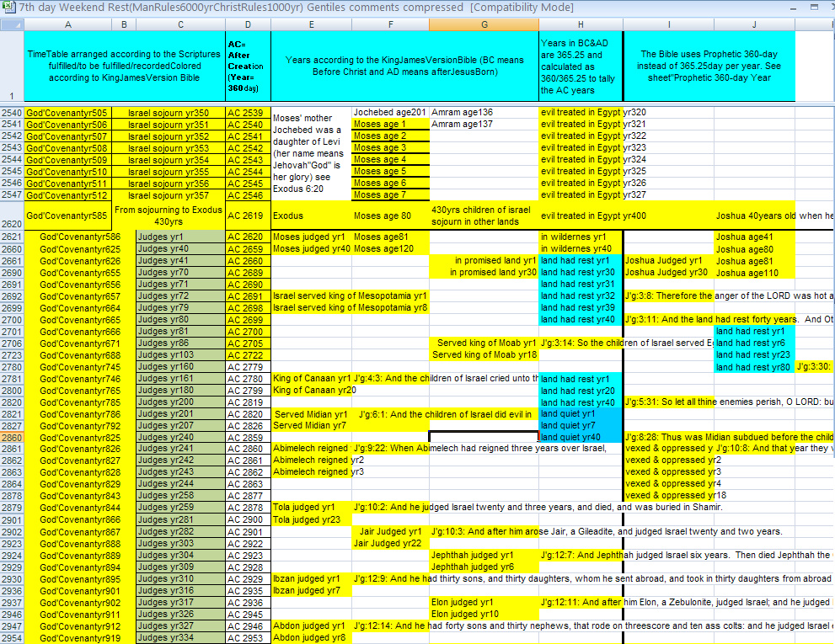835x644 pixels.
Task: Select column F header
Action: (390, 24)
